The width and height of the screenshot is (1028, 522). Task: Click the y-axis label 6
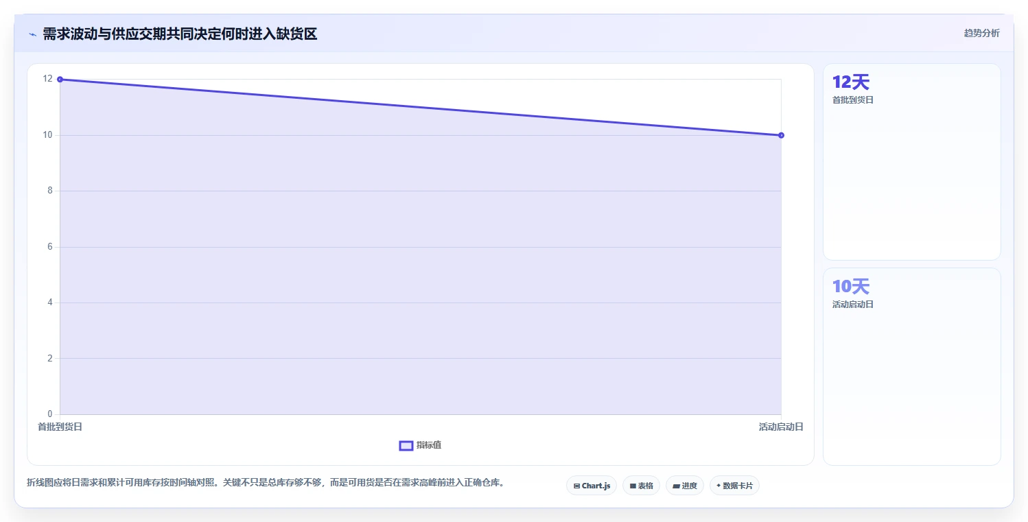(x=50, y=247)
